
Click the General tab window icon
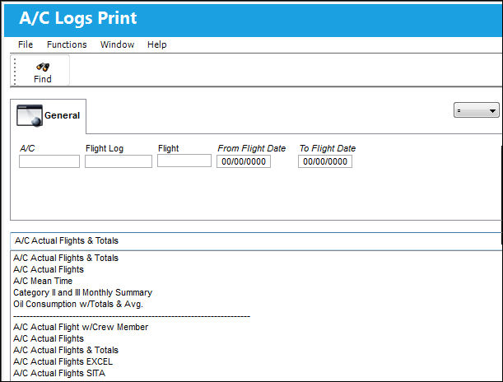(30, 115)
